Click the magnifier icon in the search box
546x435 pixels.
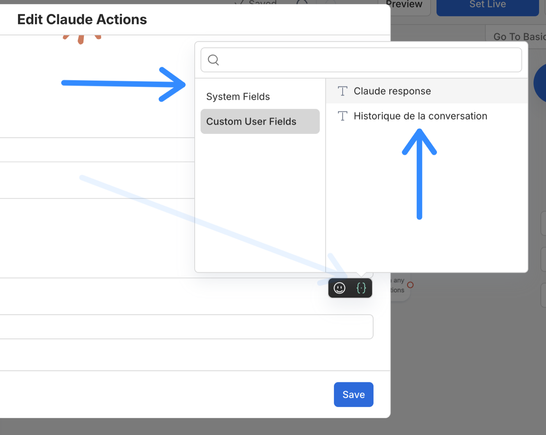tap(213, 60)
